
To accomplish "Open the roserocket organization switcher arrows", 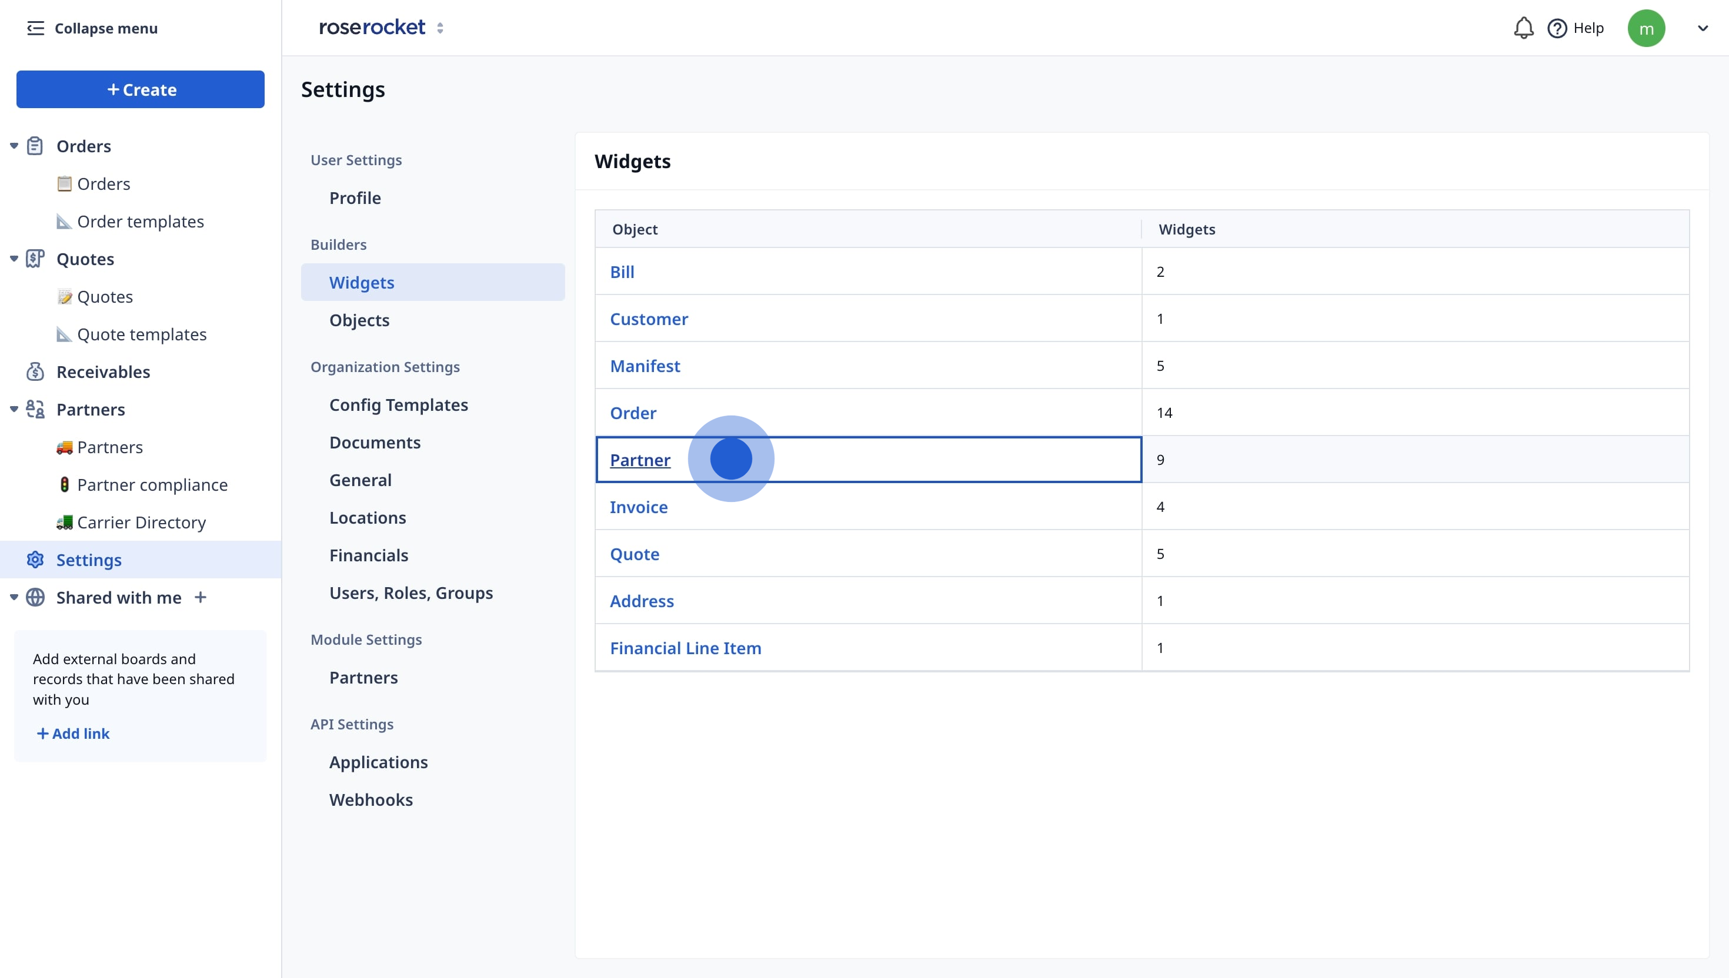I will point(440,28).
